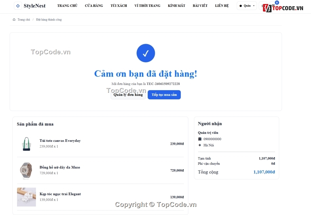Click the 729,000đ line total
Viewport: 311px width, 215px height.
(177, 171)
